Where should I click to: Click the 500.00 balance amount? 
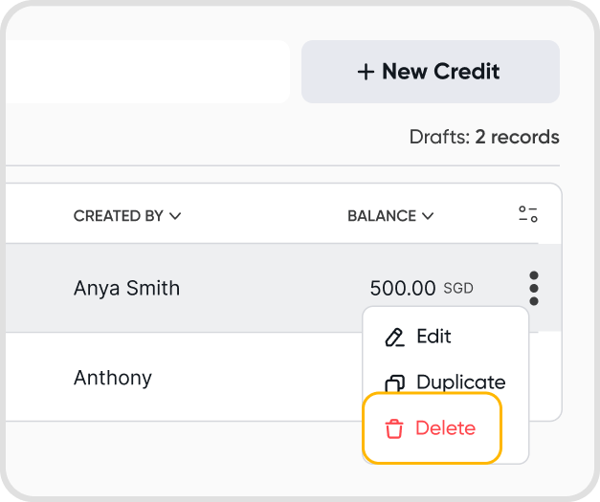click(403, 288)
